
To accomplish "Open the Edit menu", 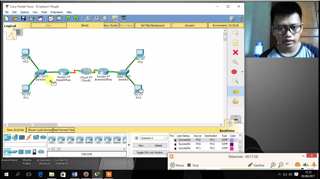I will click(14, 12).
